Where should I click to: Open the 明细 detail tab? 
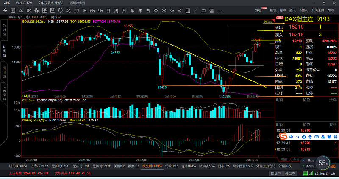284,160
